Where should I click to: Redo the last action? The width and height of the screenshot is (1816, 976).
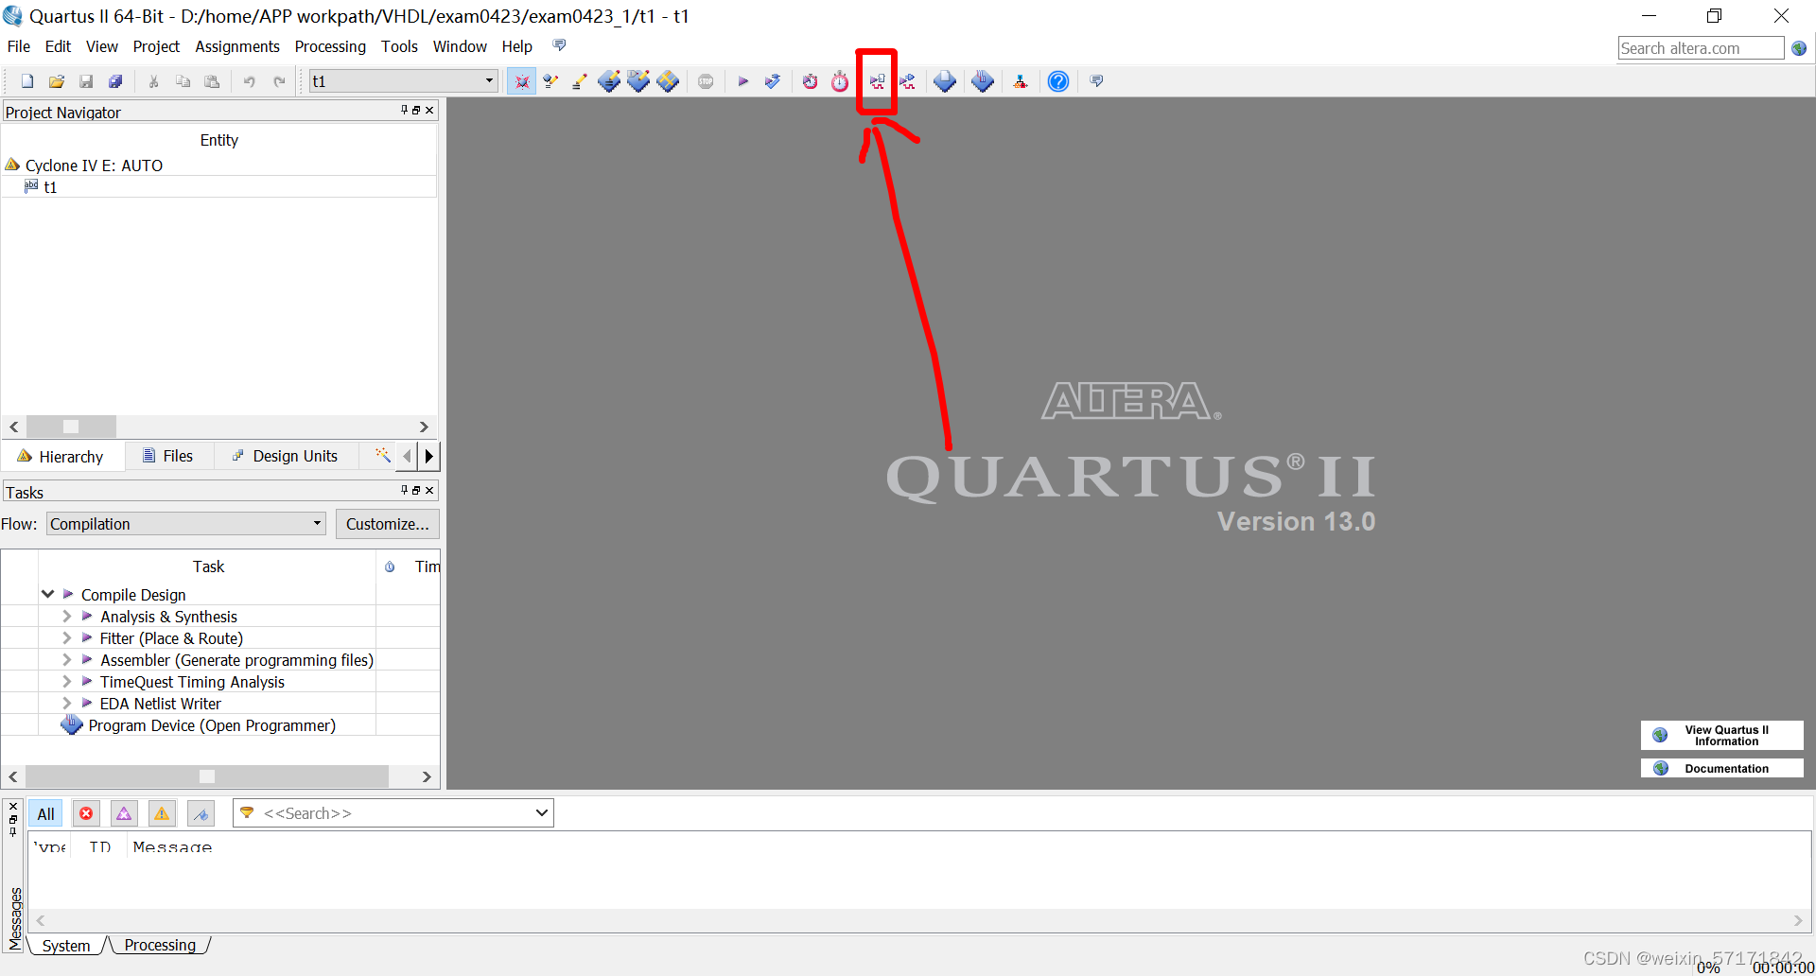[x=279, y=81]
